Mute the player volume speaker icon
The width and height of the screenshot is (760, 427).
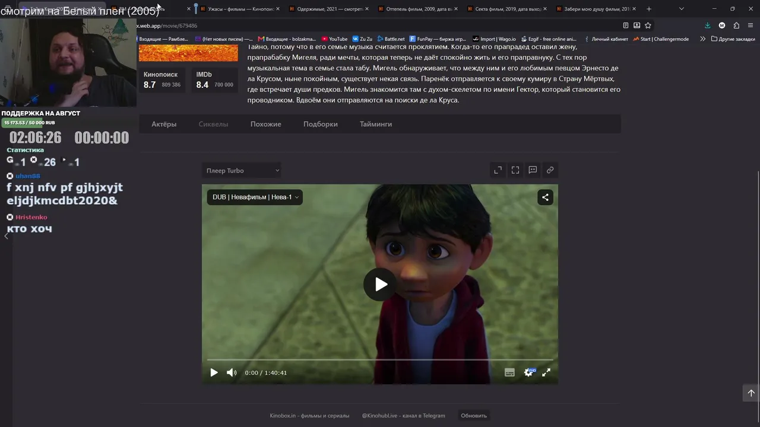(x=232, y=372)
